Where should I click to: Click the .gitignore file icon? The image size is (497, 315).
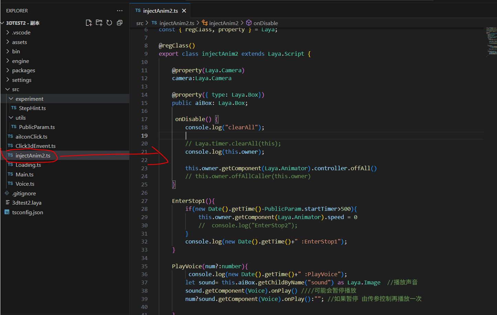[x=7, y=193]
